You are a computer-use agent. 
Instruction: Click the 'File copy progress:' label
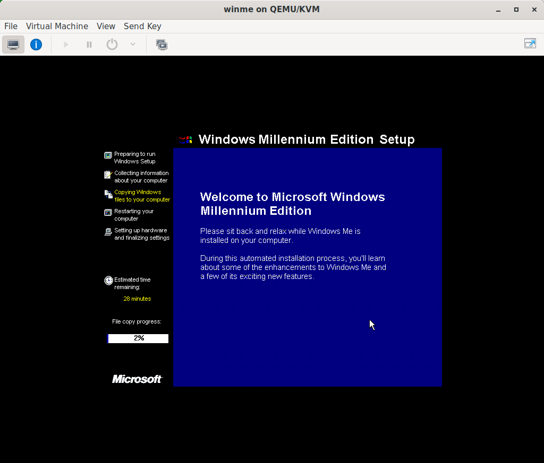pos(137,322)
